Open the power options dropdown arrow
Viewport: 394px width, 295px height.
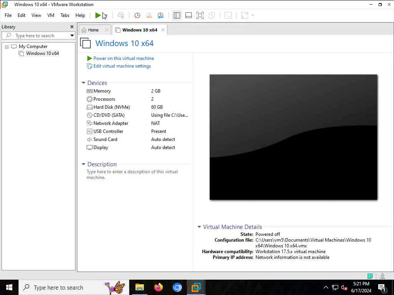(105, 15)
